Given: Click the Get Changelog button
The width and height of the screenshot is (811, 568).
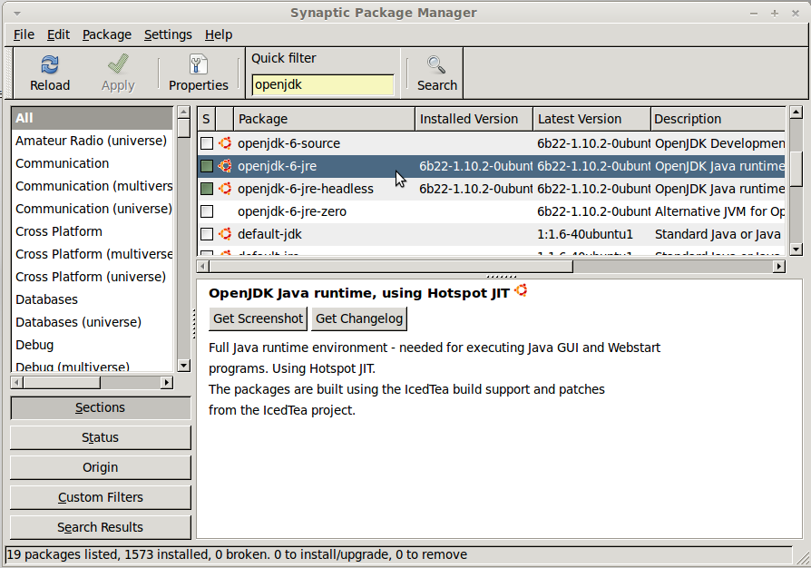Looking at the screenshot, I should click(x=359, y=318).
